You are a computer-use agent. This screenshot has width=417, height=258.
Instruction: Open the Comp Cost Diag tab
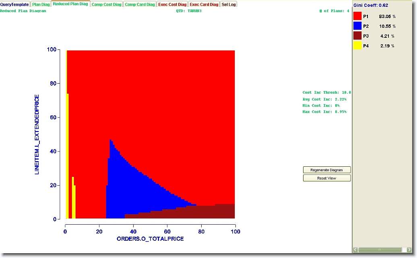click(x=106, y=4)
